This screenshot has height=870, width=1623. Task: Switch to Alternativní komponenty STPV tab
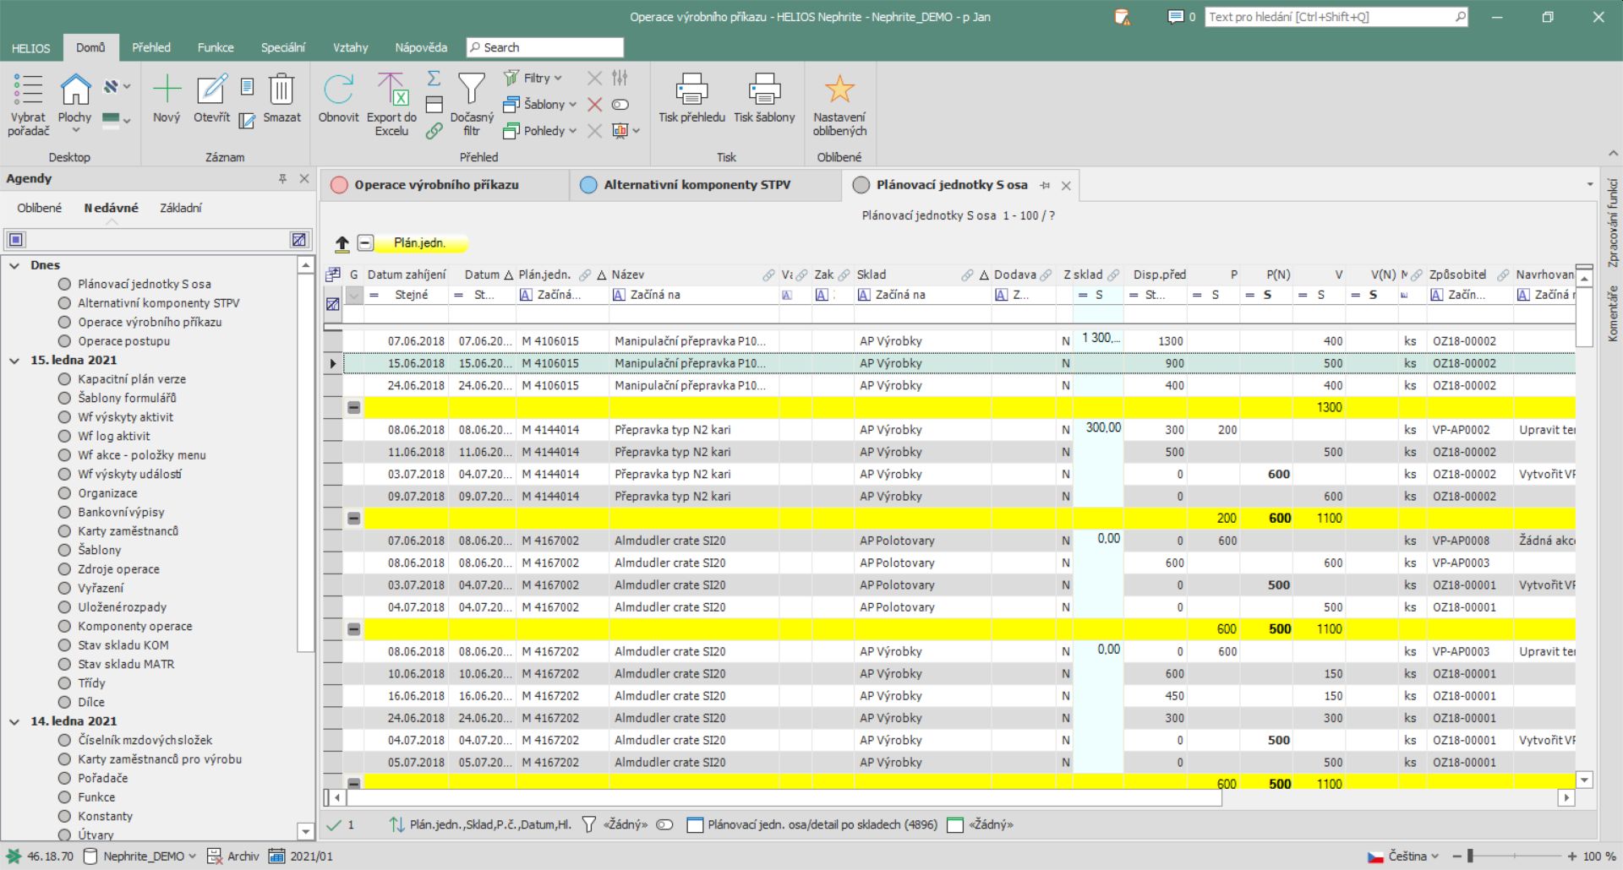[x=697, y=185]
